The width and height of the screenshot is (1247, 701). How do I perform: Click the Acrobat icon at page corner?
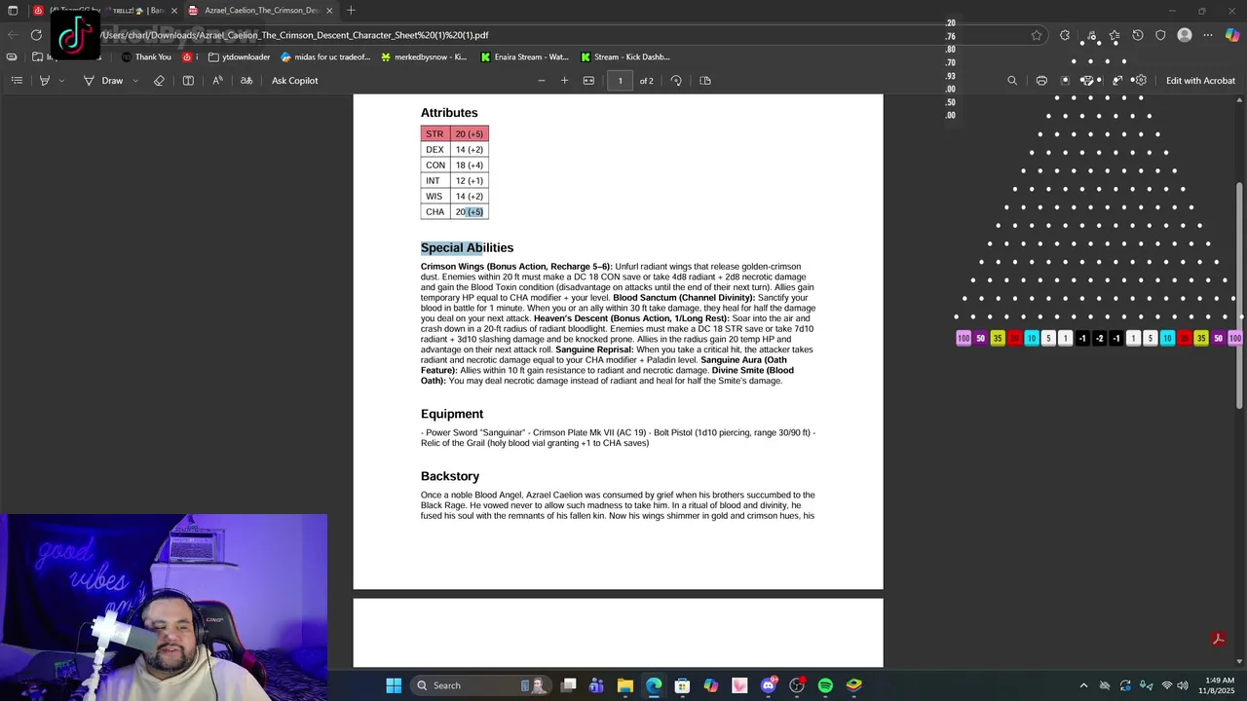coord(1217,639)
